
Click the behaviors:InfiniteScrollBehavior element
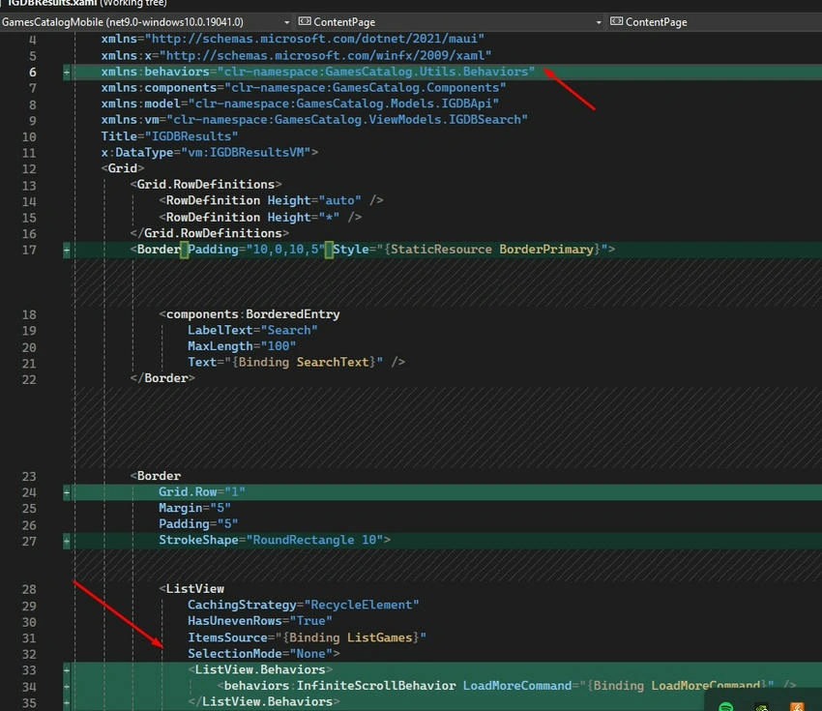tap(336, 686)
